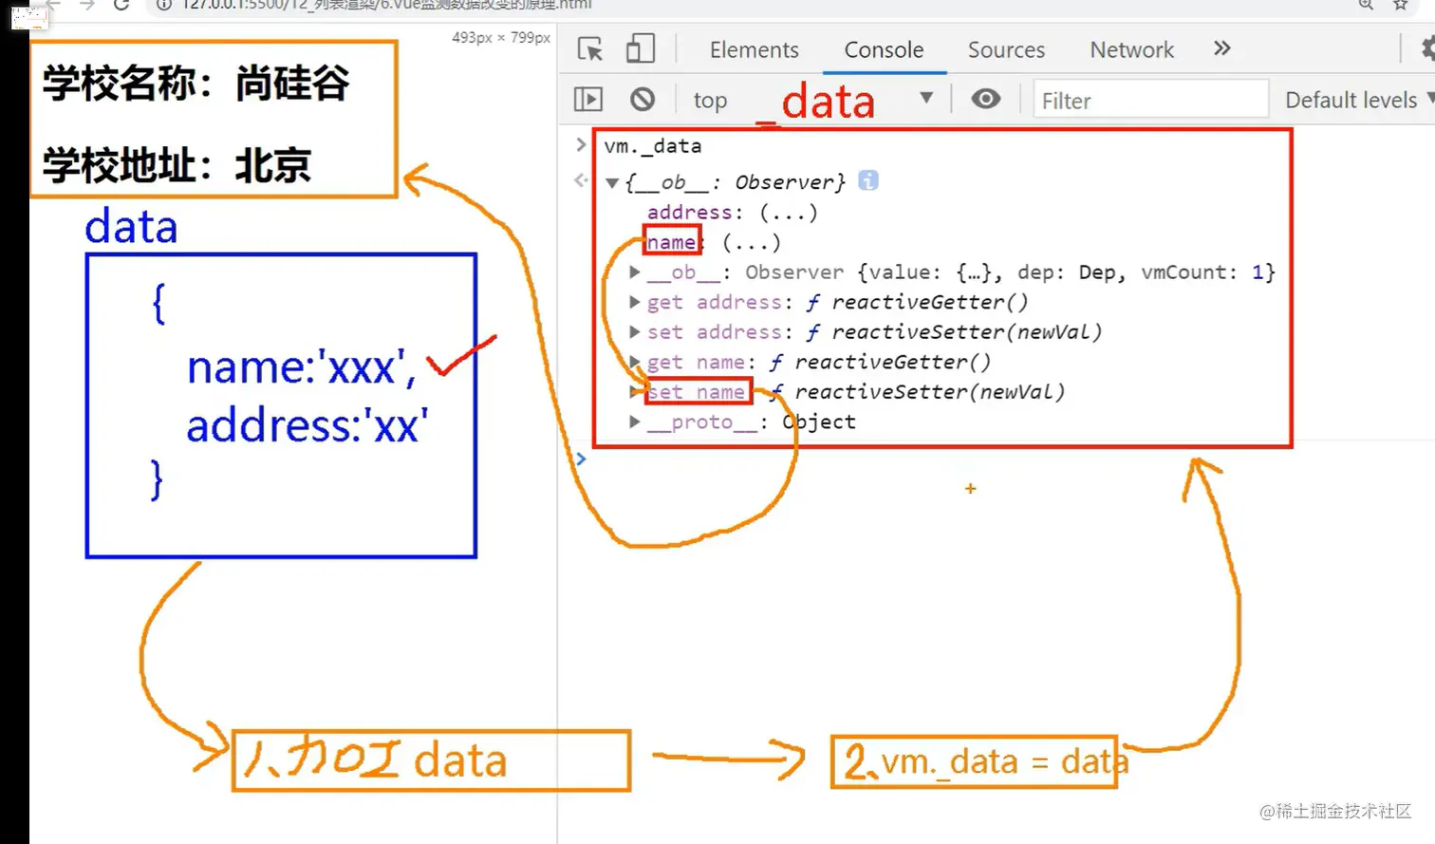Show the console sidebar panel icon
Viewport: 1435px width, 844px height.
coord(588,99)
